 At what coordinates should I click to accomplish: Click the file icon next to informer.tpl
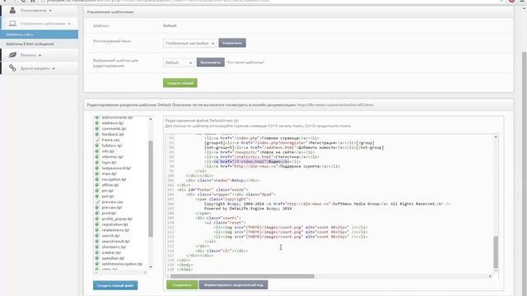point(97,157)
